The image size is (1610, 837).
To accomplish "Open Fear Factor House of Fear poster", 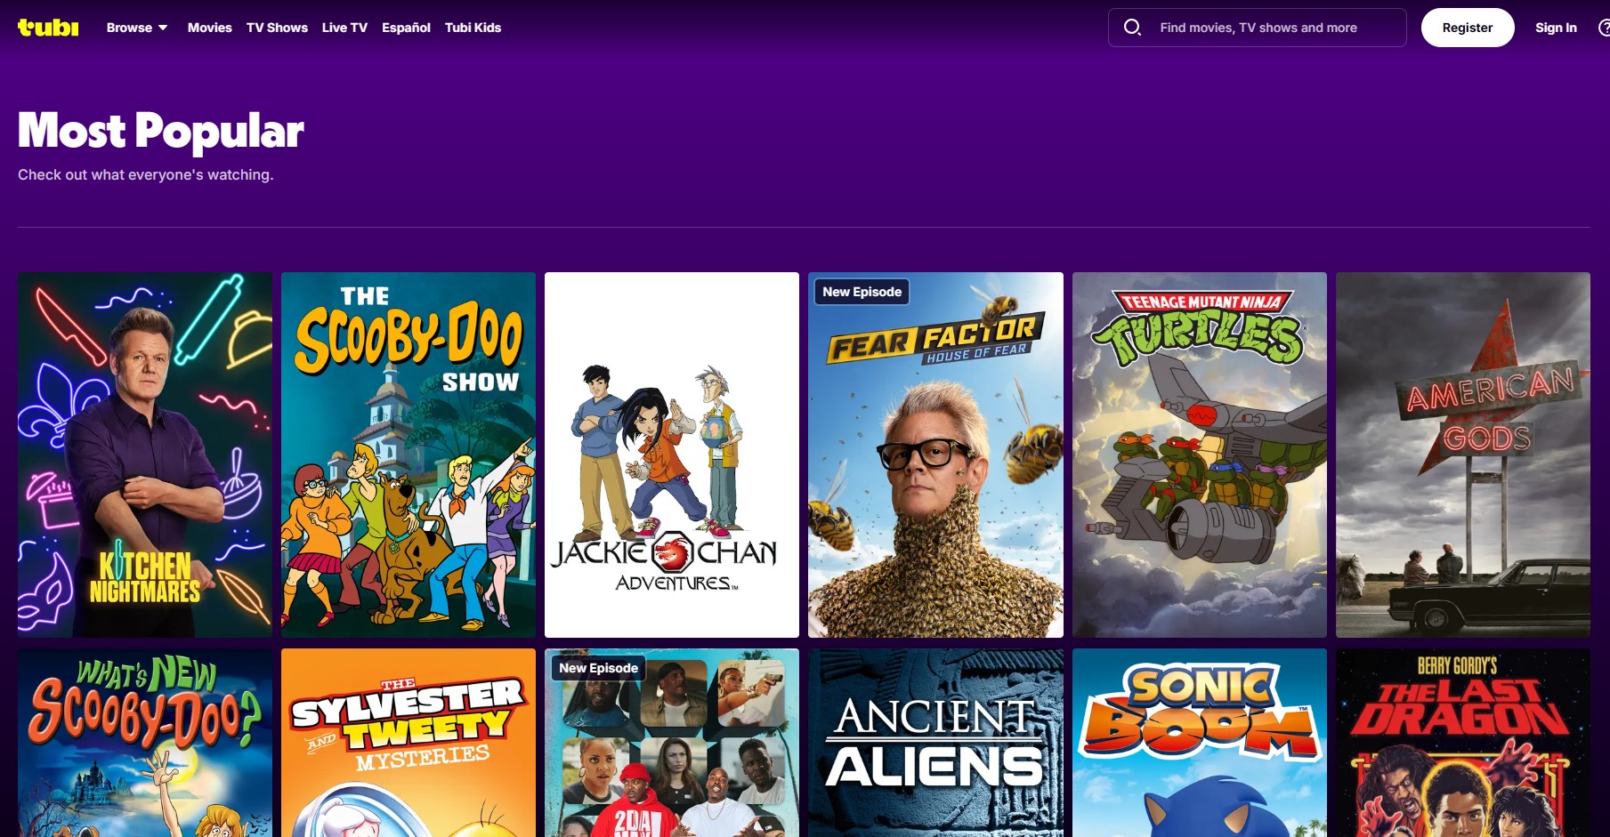I will [x=935, y=455].
